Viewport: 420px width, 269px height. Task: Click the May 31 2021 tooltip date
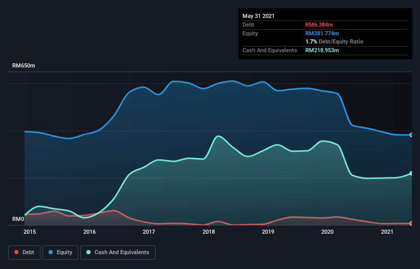tap(258, 16)
